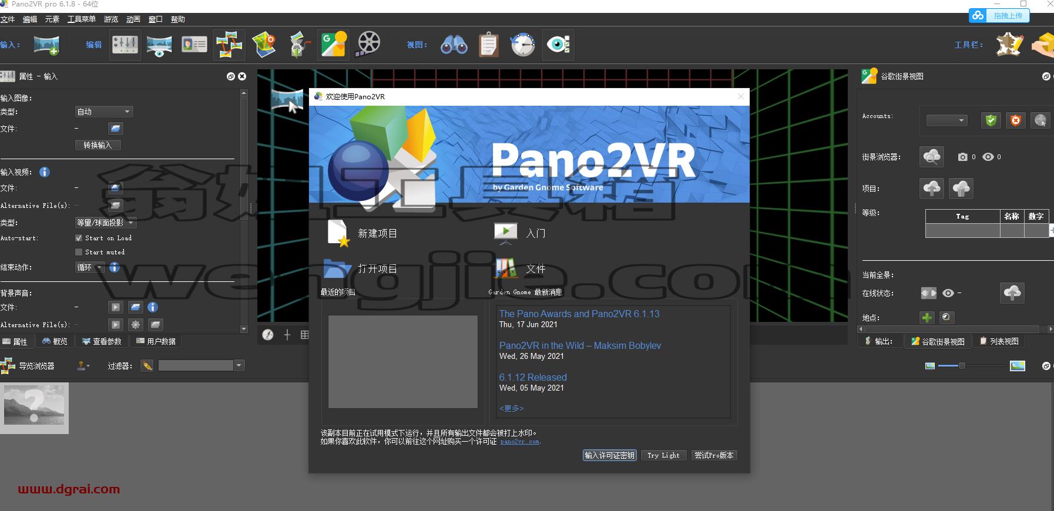This screenshot has height=511, width=1054.
Task: Open the history clock icon
Action: [523, 45]
